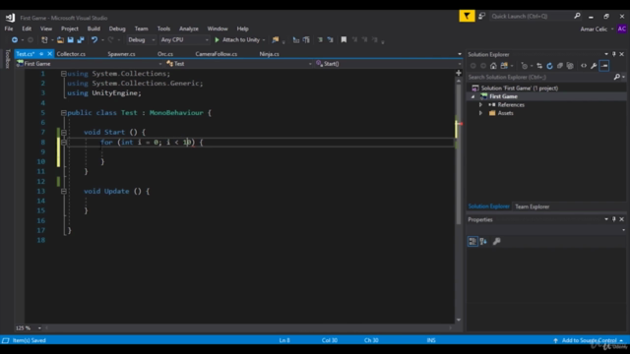Click the split editor handle above scrollbar
This screenshot has width=630, height=354.
[x=459, y=73]
